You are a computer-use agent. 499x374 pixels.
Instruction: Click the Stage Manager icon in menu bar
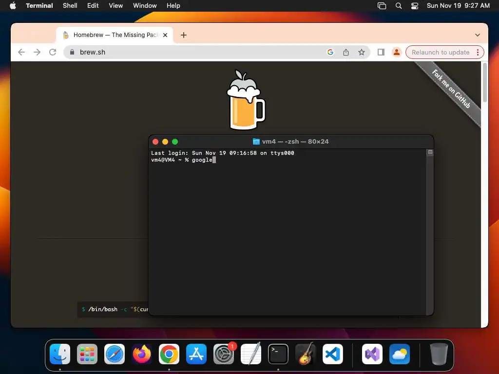coord(382,6)
